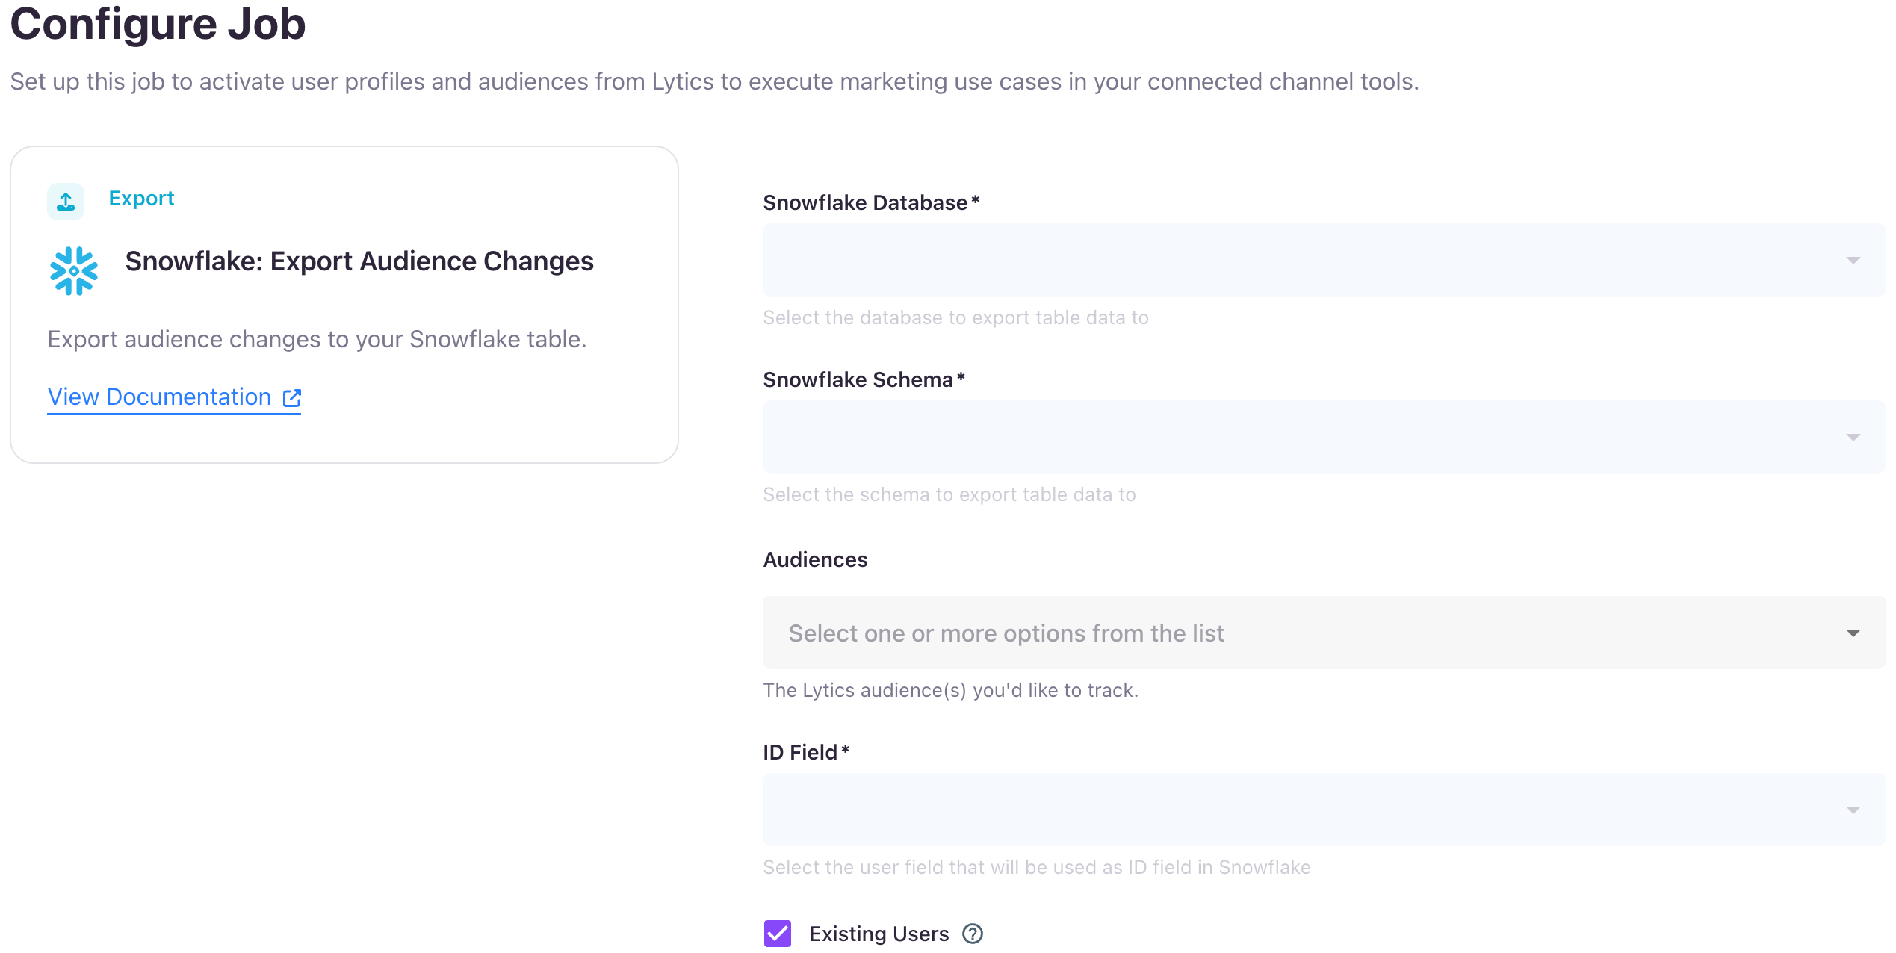Click the 'Select one or more options' placeholder
The height and width of the screenshot is (953, 1896).
pos(1006,633)
